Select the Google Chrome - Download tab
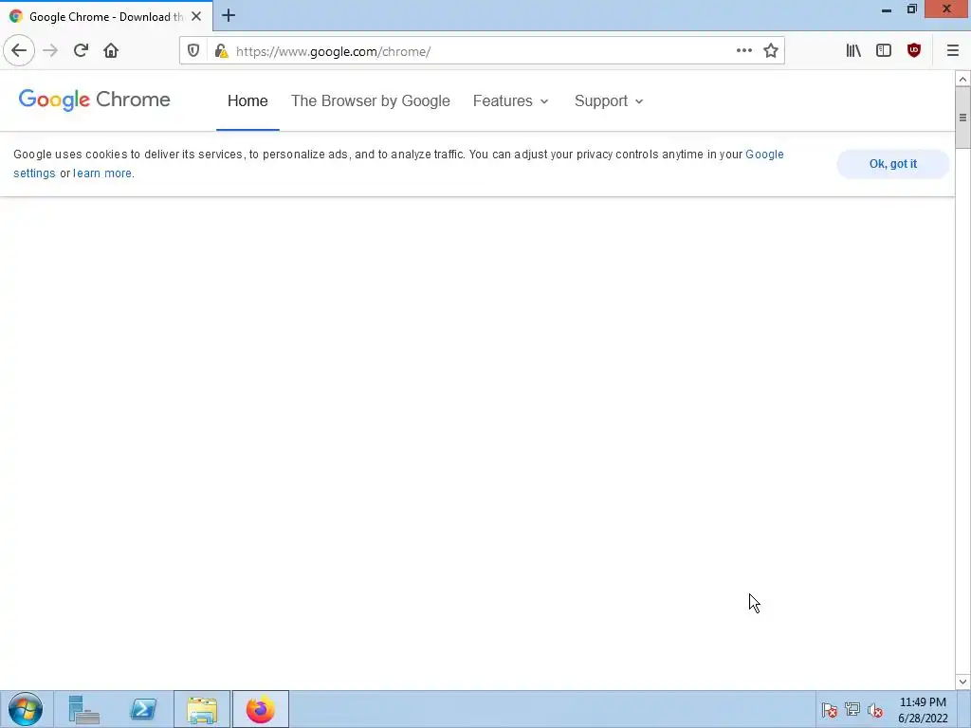Screen dimensions: 971x728 pyautogui.click(x=106, y=15)
